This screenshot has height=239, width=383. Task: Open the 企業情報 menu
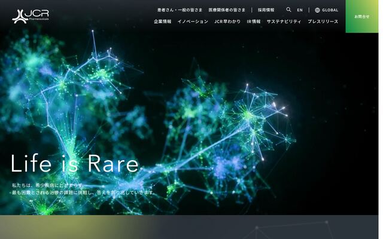(x=162, y=22)
